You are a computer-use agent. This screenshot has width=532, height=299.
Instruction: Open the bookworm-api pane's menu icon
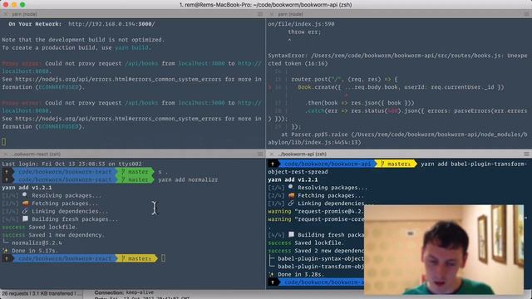(x=526, y=154)
